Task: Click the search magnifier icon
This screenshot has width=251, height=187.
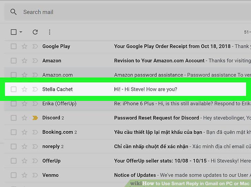Action: (x=13, y=12)
